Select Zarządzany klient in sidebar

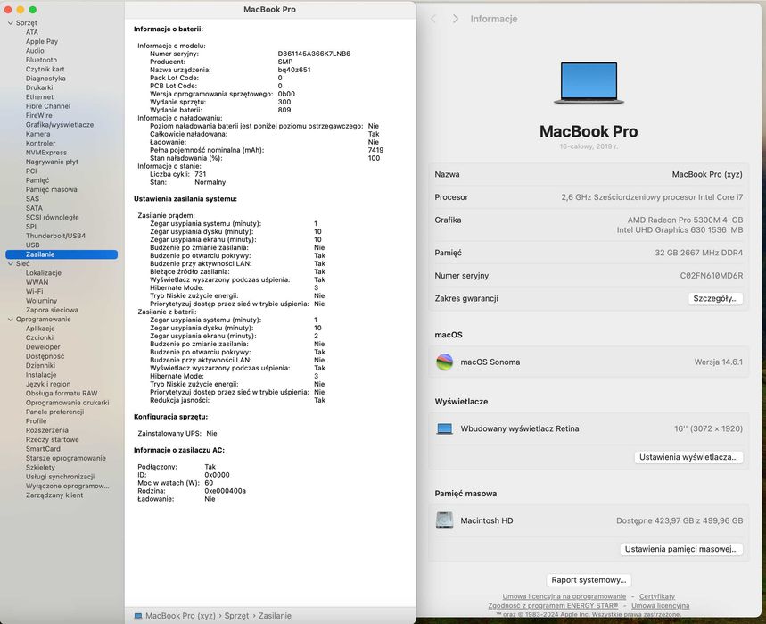[x=54, y=495]
